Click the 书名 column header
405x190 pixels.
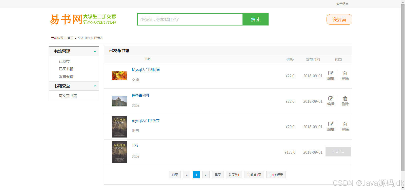point(148,59)
